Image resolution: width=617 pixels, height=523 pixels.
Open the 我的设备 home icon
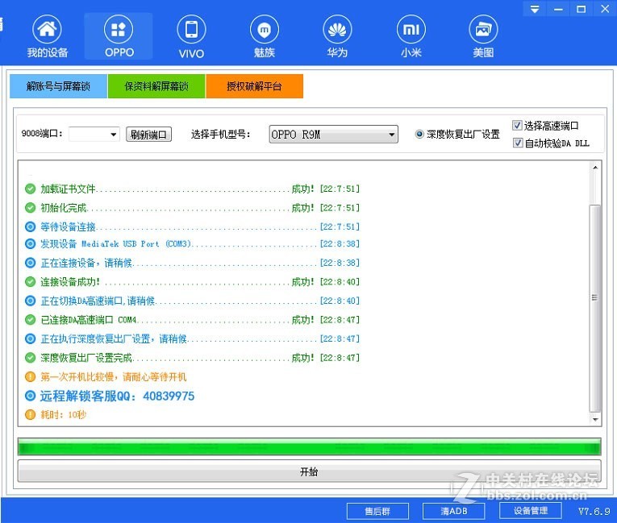tap(47, 31)
